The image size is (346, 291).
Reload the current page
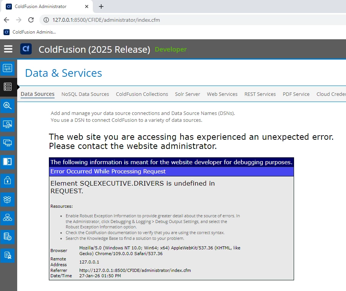pos(31,20)
